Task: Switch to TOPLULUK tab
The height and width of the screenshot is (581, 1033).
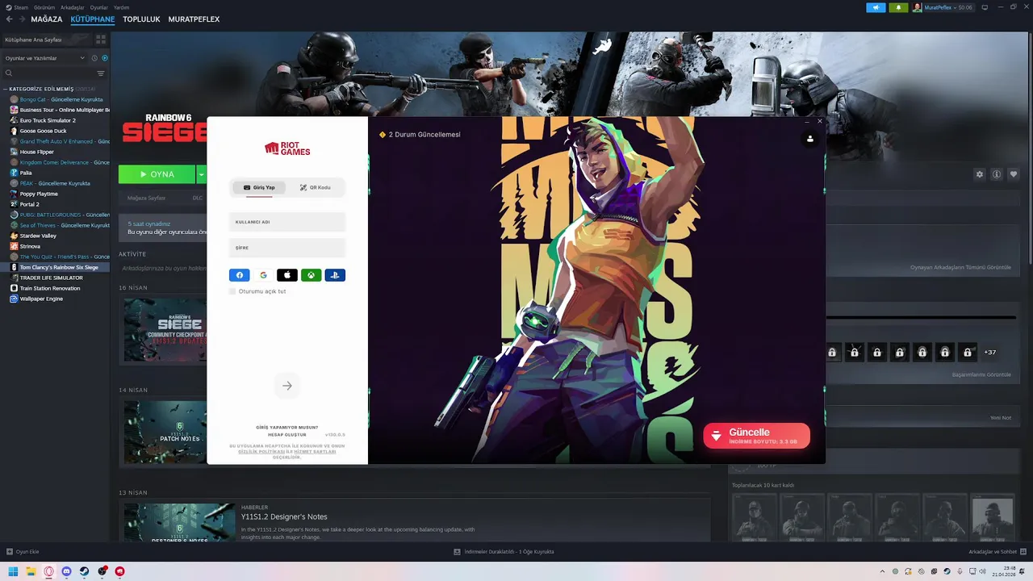Action: pyautogui.click(x=141, y=19)
